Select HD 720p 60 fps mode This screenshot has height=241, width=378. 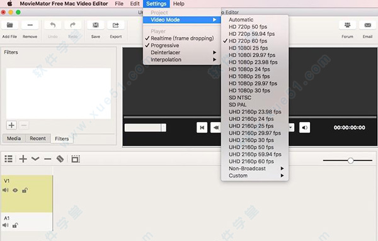click(255, 41)
